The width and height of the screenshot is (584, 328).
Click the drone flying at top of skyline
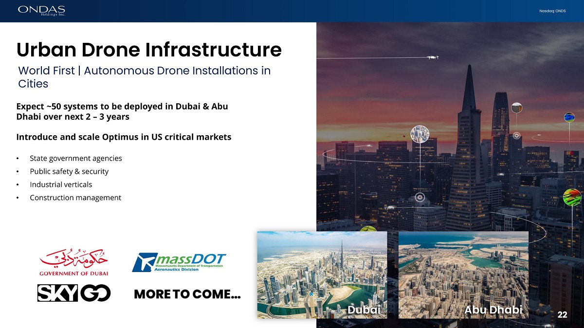pos(432,57)
